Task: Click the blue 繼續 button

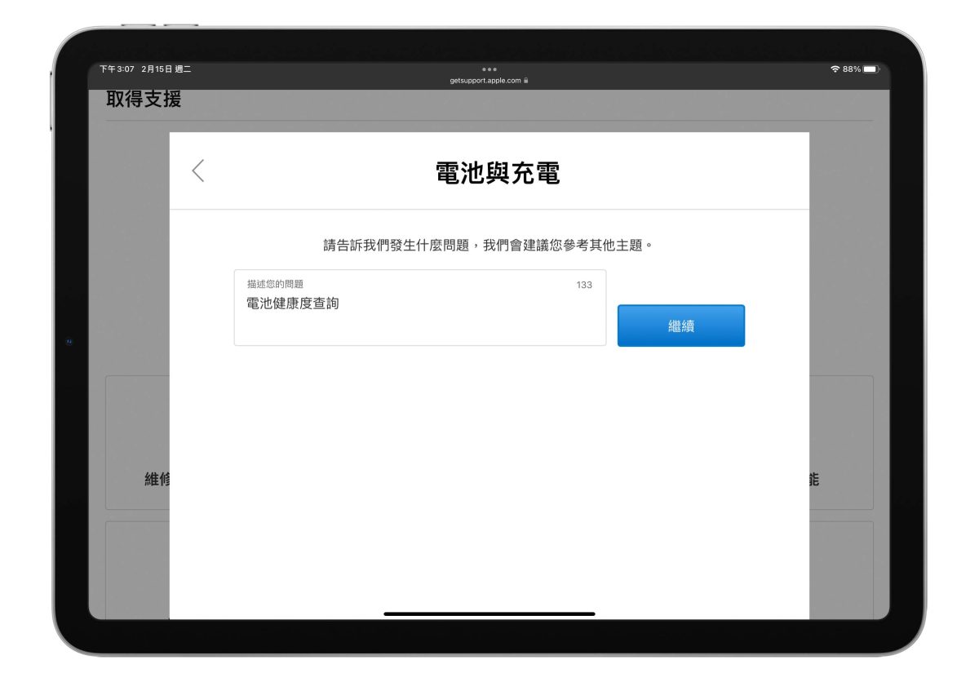Action: pyautogui.click(x=681, y=325)
